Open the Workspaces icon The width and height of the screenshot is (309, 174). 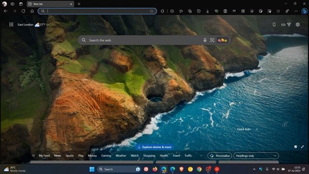(13, 4)
